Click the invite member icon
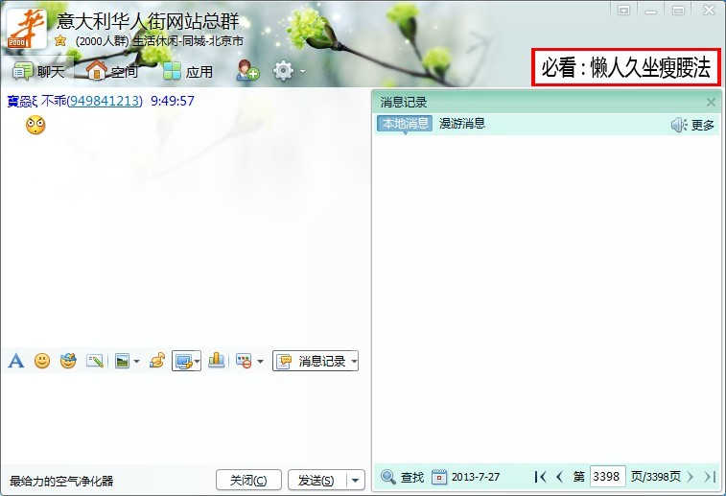 [247, 70]
